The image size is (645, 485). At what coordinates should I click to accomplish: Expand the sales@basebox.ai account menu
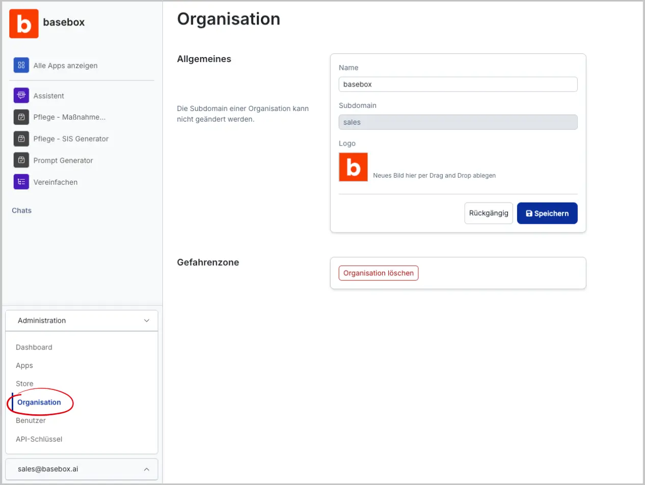click(x=147, y=469)
